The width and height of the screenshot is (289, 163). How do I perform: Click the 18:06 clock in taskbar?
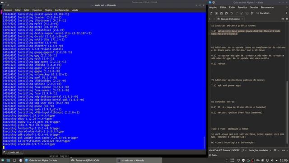pos(284,160)
